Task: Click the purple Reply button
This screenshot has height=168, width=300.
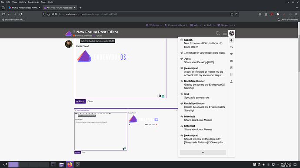Action: tap(80, 101)
